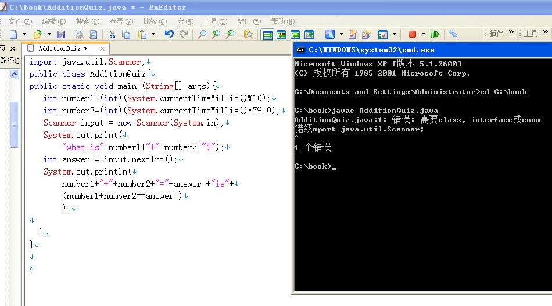
Task: Copy selection with the Copy icon
Action: (126, 34)
